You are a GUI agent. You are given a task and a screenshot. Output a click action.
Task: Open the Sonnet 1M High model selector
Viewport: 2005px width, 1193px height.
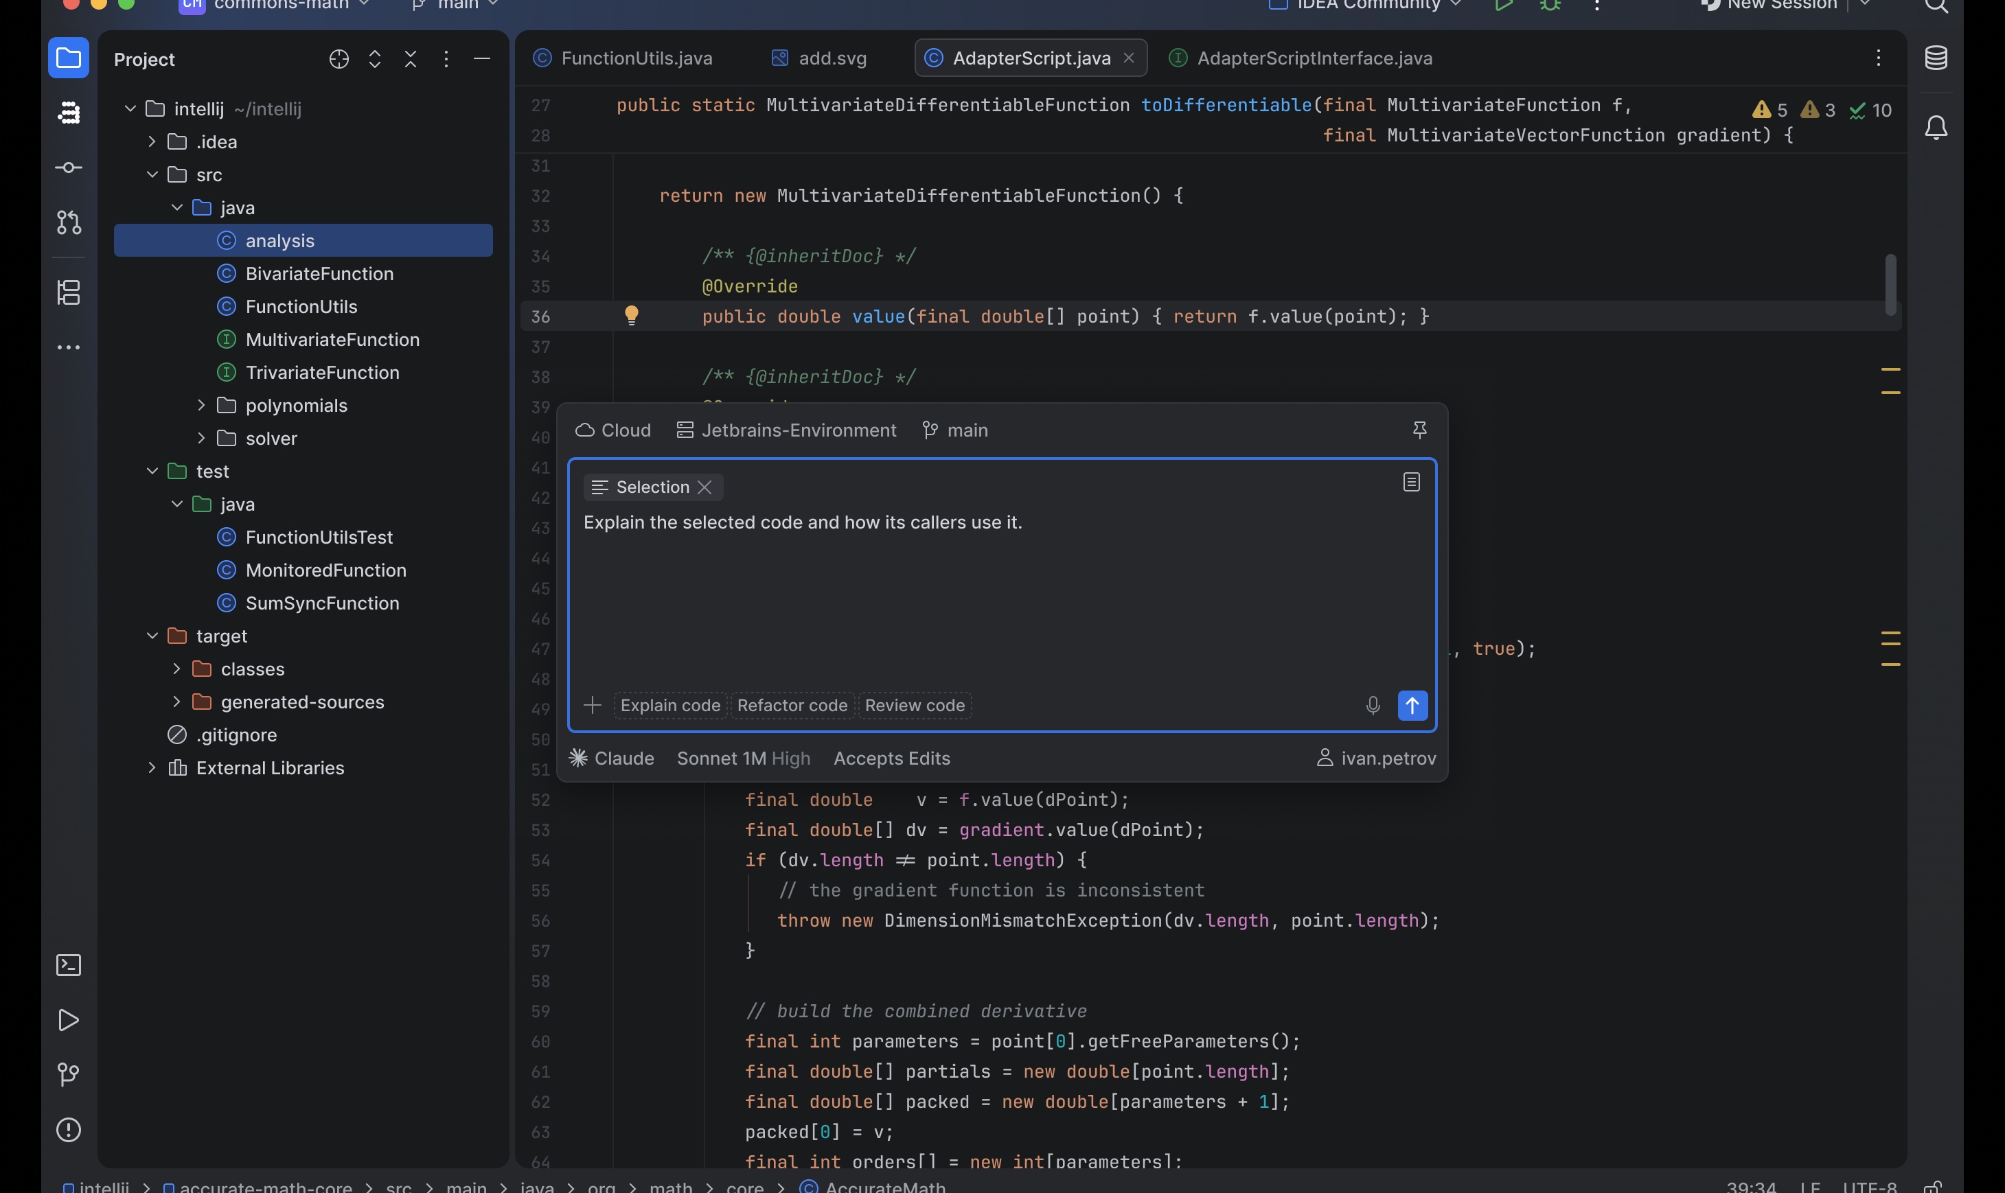point(743,758)
